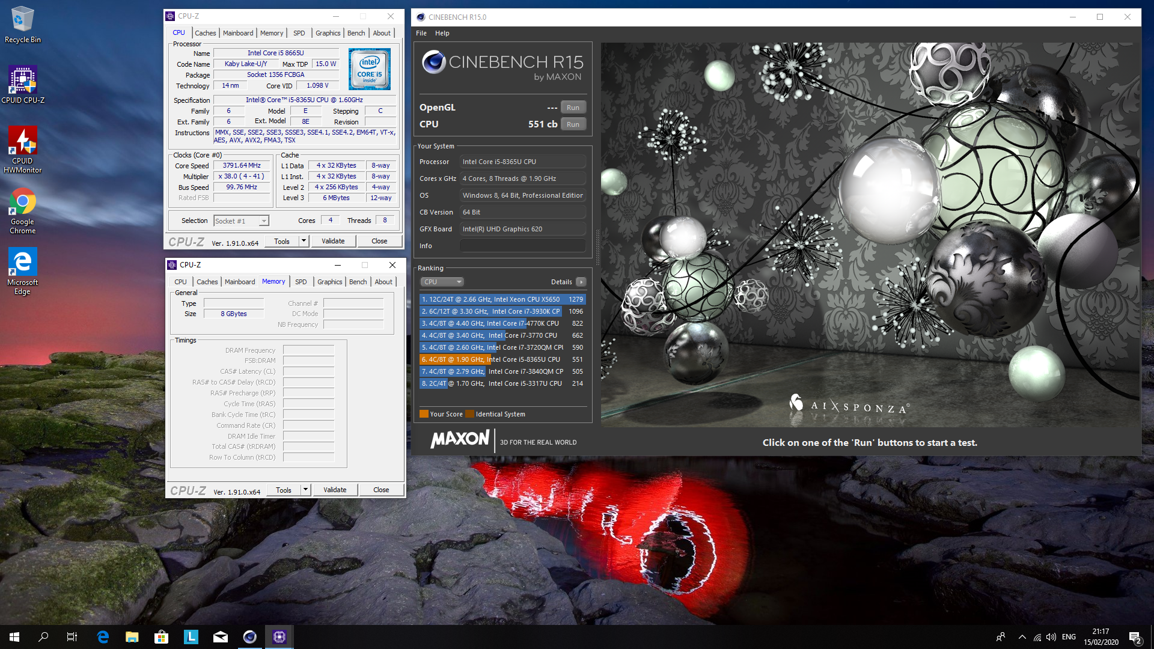The width and height of the screenshot is (1154, 649).
Task: Click the Info input field in Cinebench
Action: click(523, 246)
